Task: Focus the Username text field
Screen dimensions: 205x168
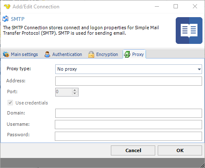Action: pyautogui.click(x=128, y=125)
